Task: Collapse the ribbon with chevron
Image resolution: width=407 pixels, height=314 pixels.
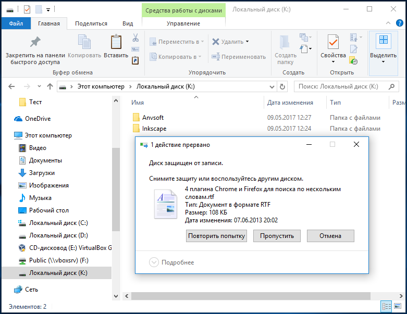Action: click(x=388, y=23)
